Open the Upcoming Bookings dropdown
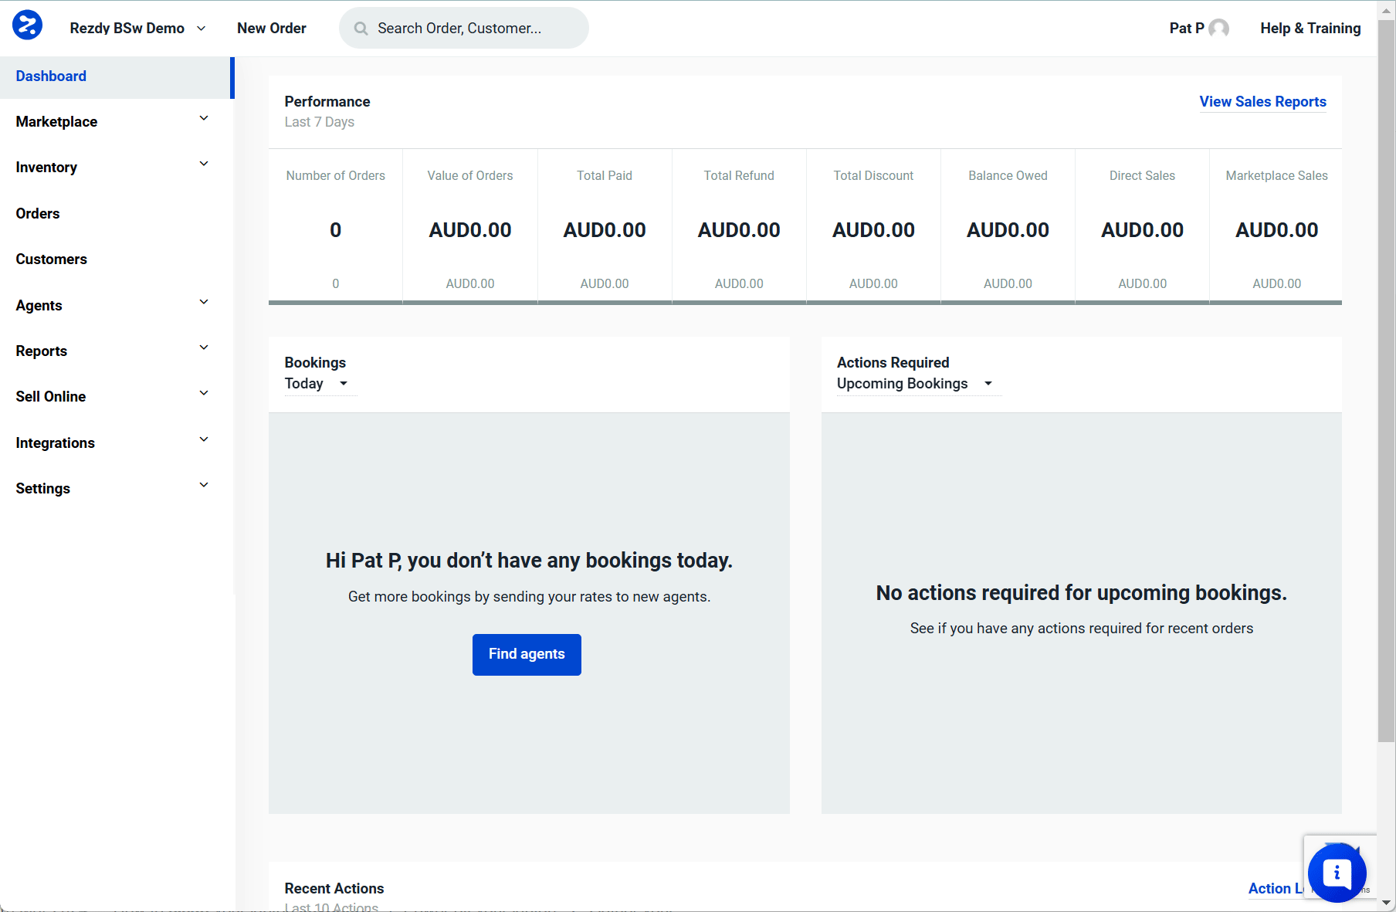This screenshot has width=1396, height=912. point(917,383)
